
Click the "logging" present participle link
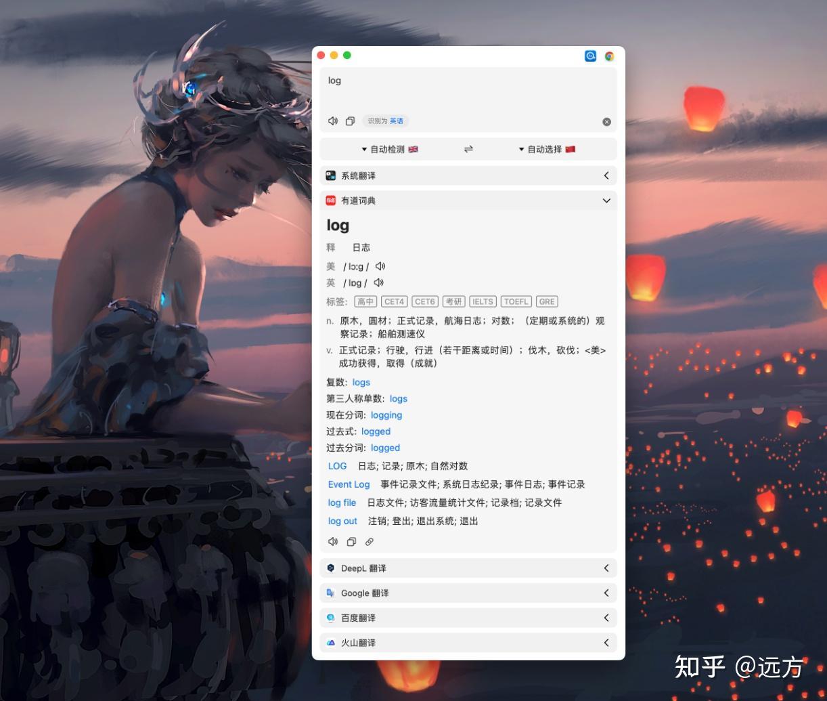pos(386,415)
